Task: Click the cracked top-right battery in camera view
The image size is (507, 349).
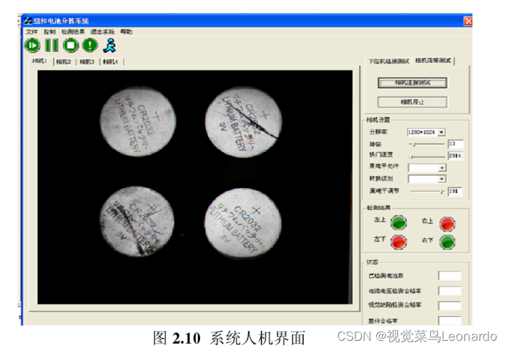Action: pos(243,122)
